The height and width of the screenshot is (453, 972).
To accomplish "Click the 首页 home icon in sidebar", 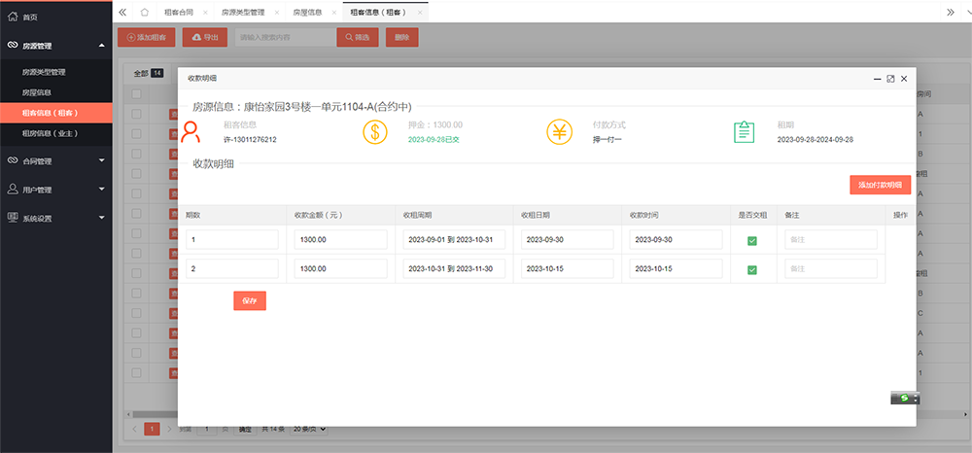I will (12, 17).
